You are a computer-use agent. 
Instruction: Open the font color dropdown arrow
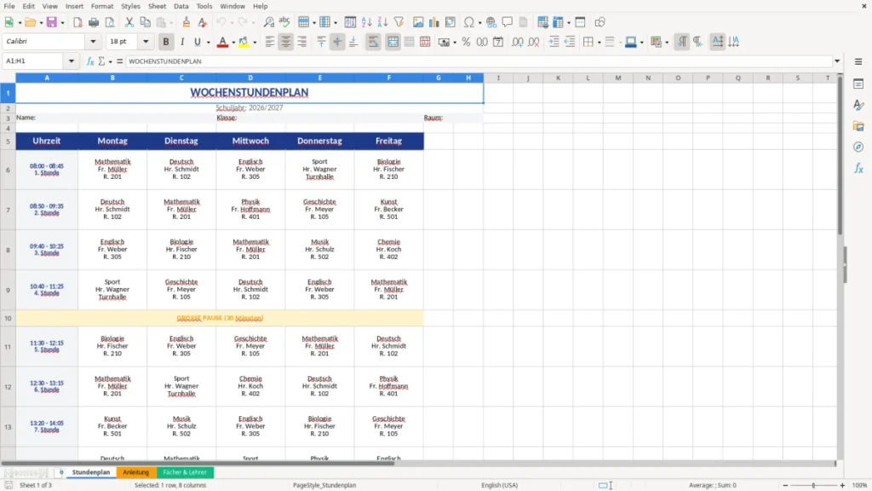[x=233, y=43]
